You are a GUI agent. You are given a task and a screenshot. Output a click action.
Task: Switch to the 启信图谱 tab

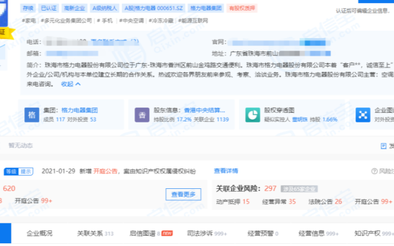point(151,233)
